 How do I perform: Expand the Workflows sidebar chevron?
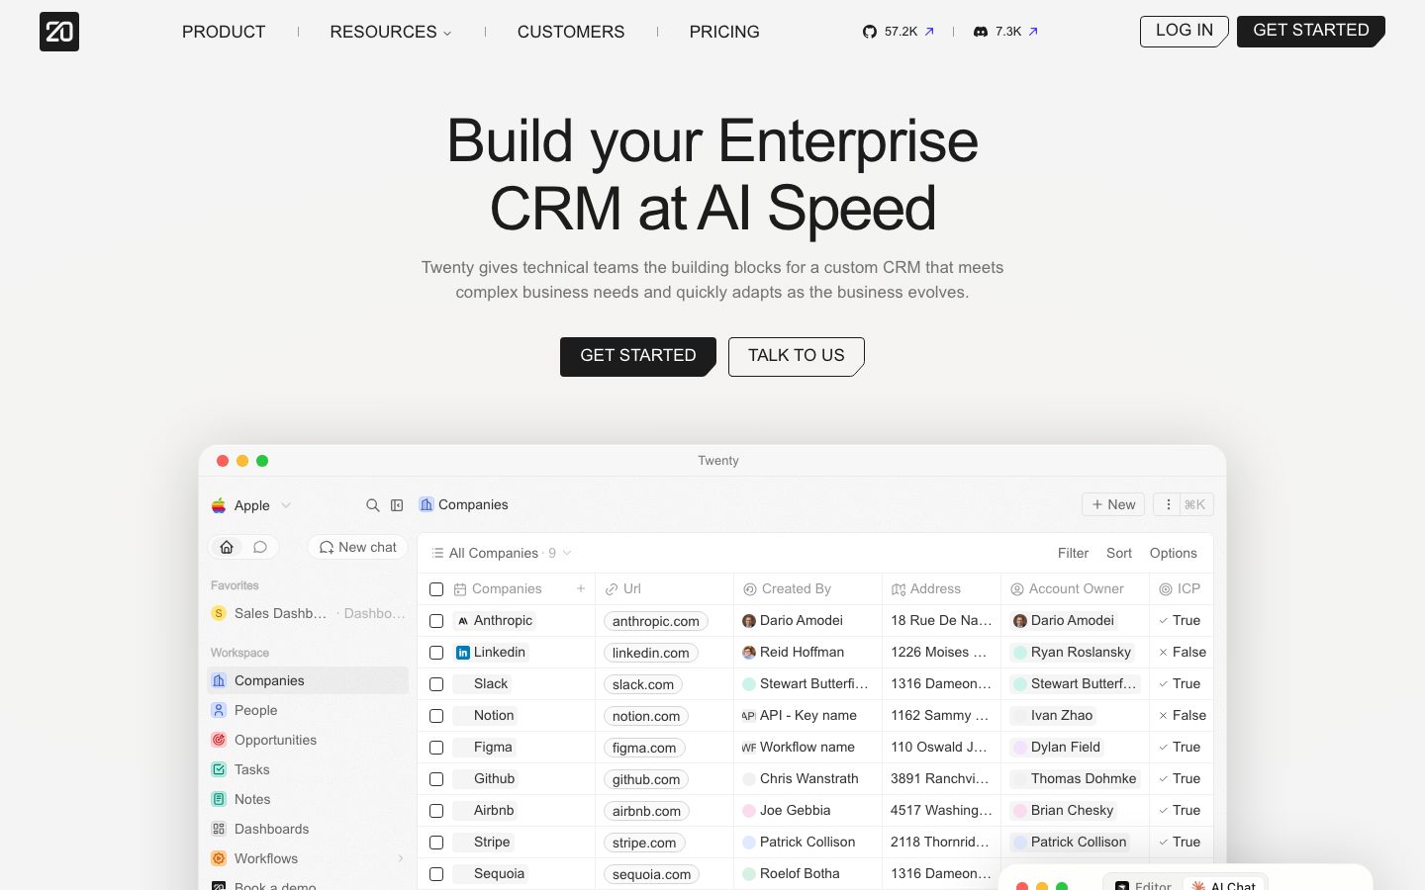point(401,858)
